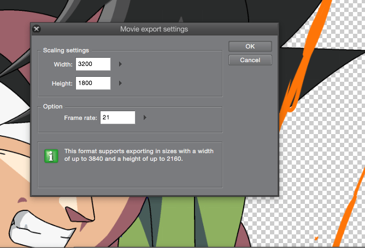365x248 pixels.
Task: Expand the Height value arrow
Action: (120, 83)
